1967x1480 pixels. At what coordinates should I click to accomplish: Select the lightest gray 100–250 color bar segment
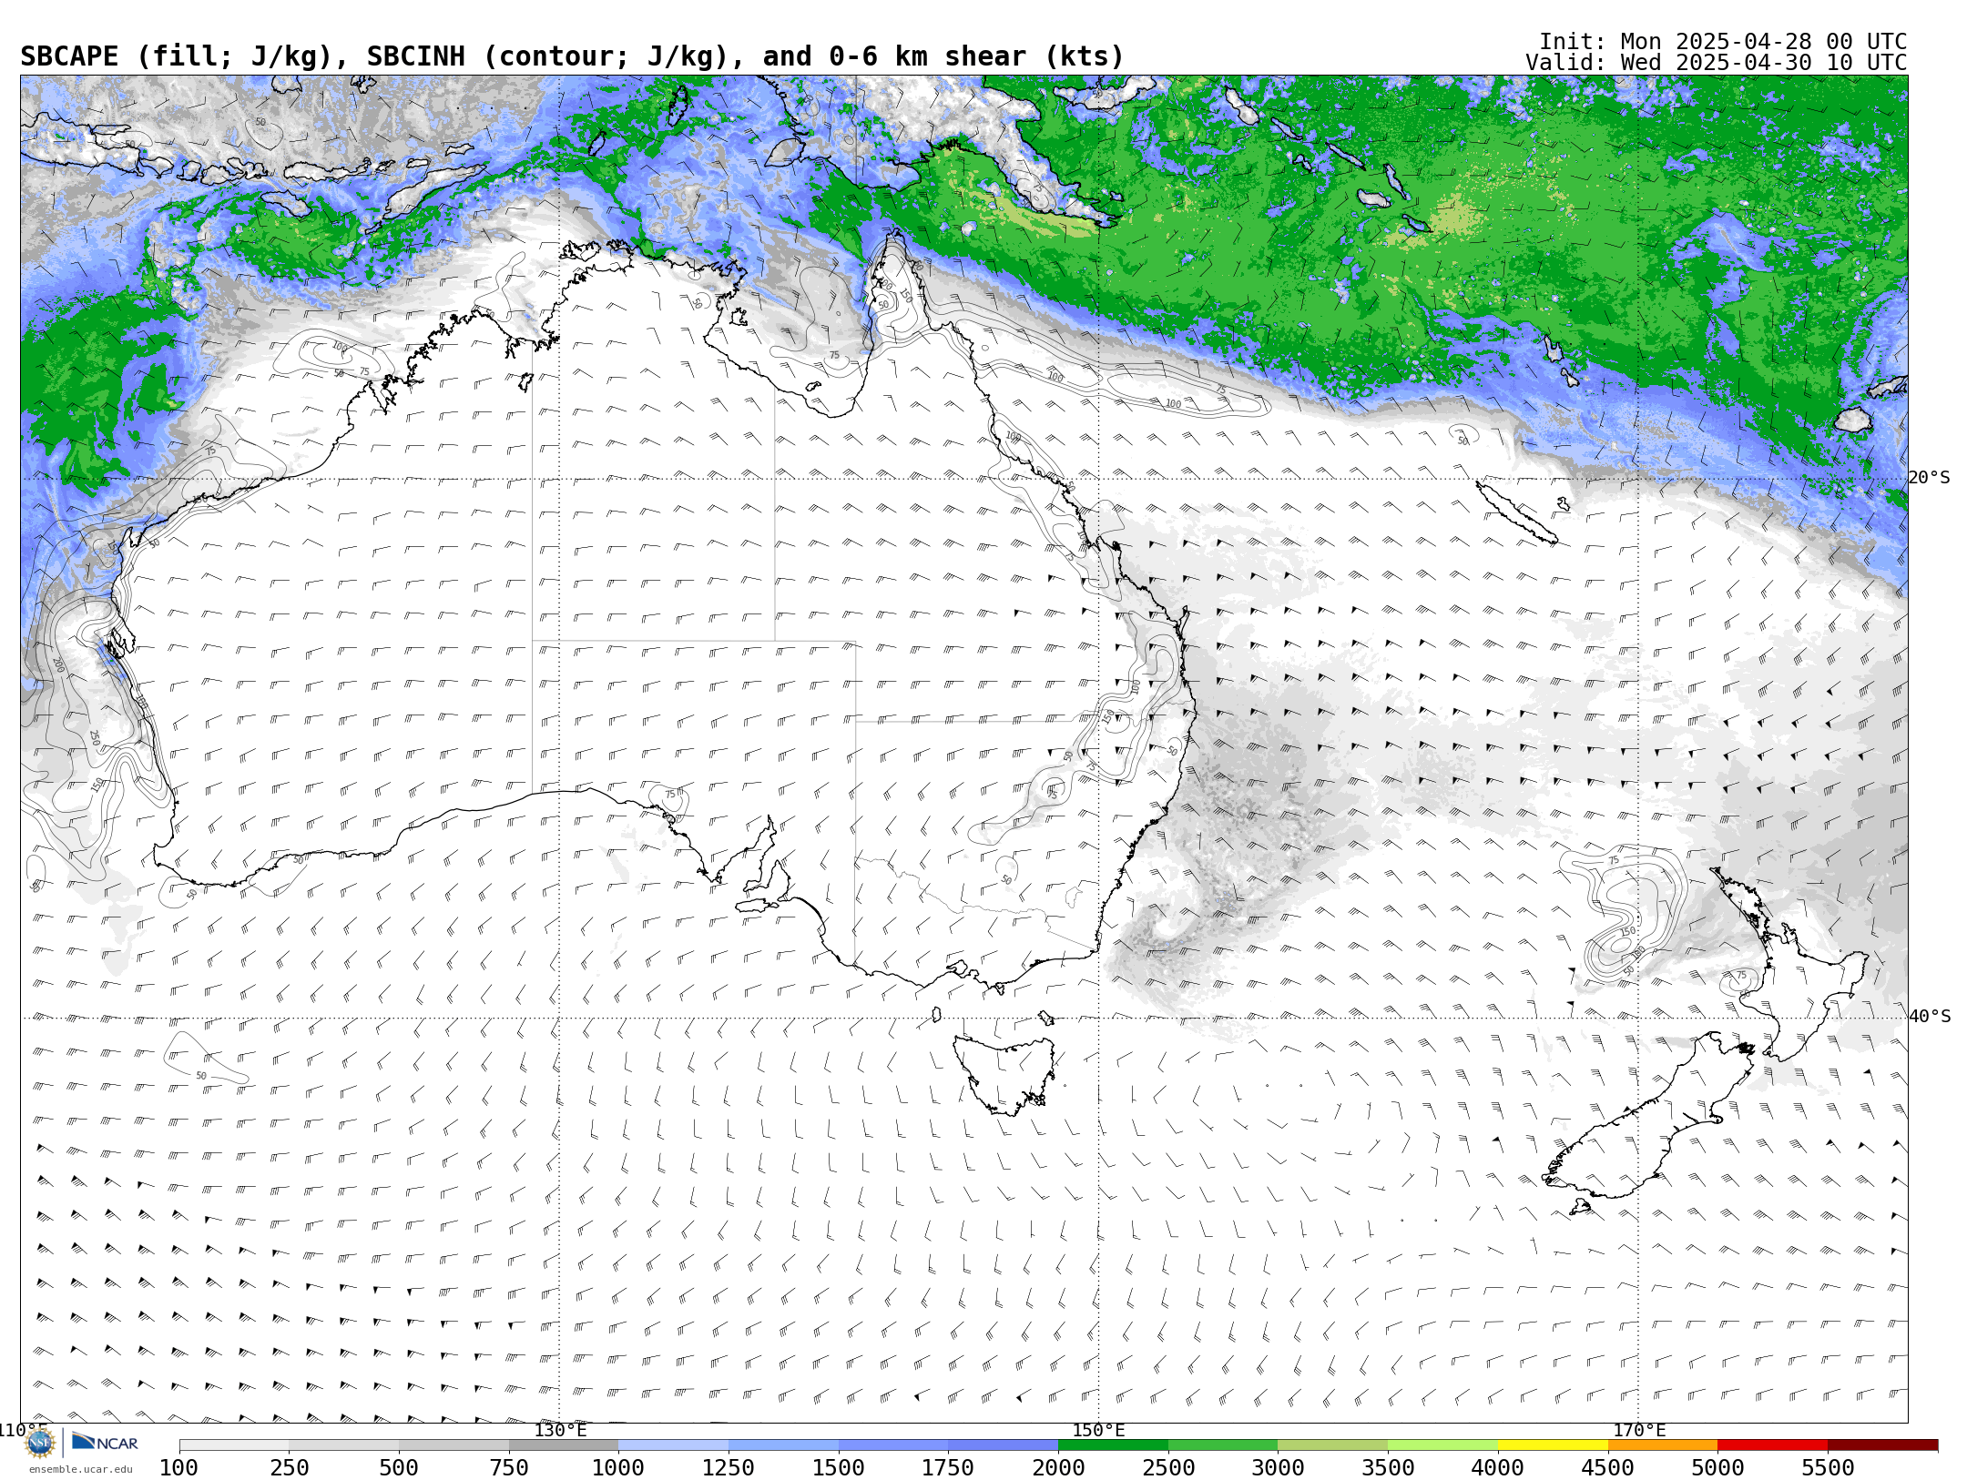(234, 1445)
